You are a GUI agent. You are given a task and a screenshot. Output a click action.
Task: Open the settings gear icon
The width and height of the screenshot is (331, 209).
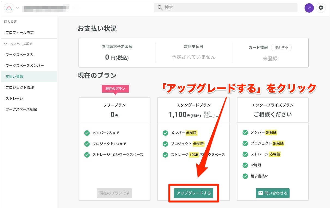[x=321, y=8]
